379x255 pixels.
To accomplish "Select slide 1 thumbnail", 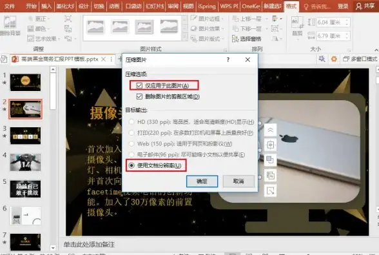I will 25,83.
